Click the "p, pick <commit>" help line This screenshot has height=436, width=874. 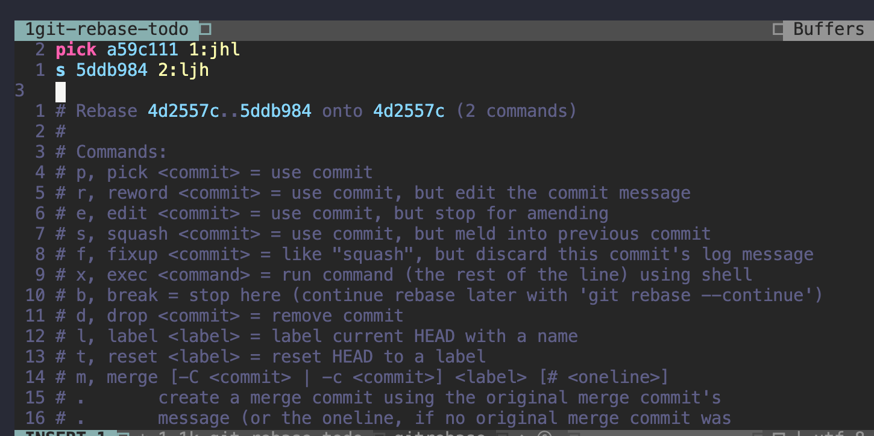click(x=214, y=173)
